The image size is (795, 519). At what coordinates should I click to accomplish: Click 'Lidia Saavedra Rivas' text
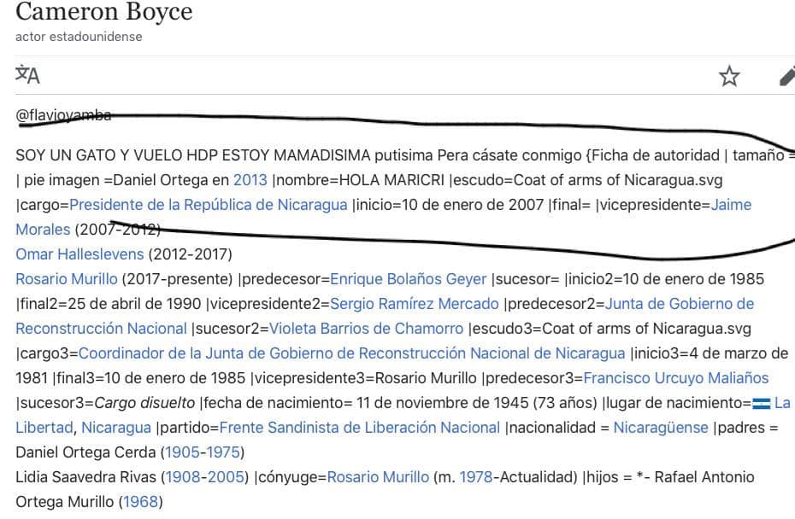click(86, 477)
